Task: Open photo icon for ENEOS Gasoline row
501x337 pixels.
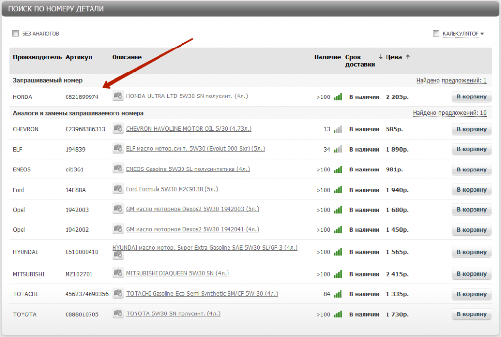Action: tap(118, 168)
